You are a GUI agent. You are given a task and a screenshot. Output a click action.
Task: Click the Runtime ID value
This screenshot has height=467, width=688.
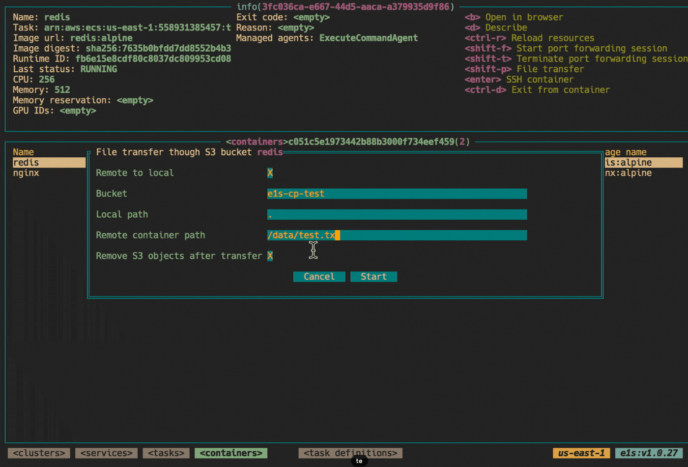(x=153, y=58)
